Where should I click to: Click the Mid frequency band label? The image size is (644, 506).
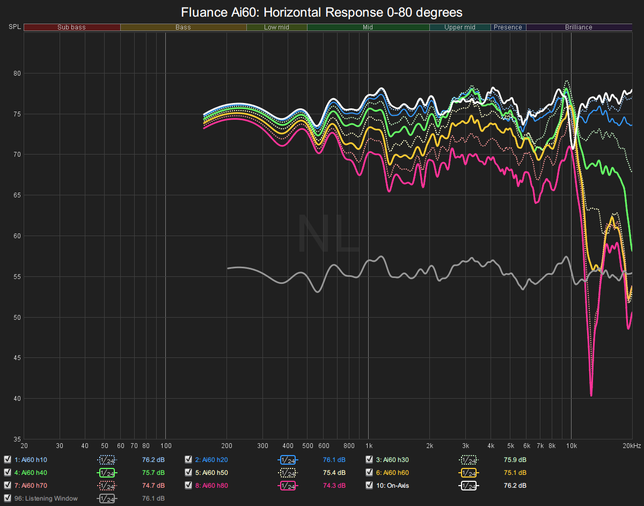tap(368, 27)
